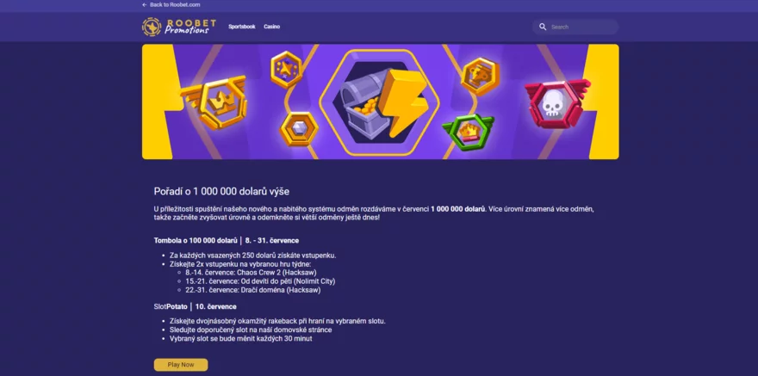Click the diamond gem hexagon badge
Image resolution: width=758 pixels, height=376 pixels.
(299, 129)
